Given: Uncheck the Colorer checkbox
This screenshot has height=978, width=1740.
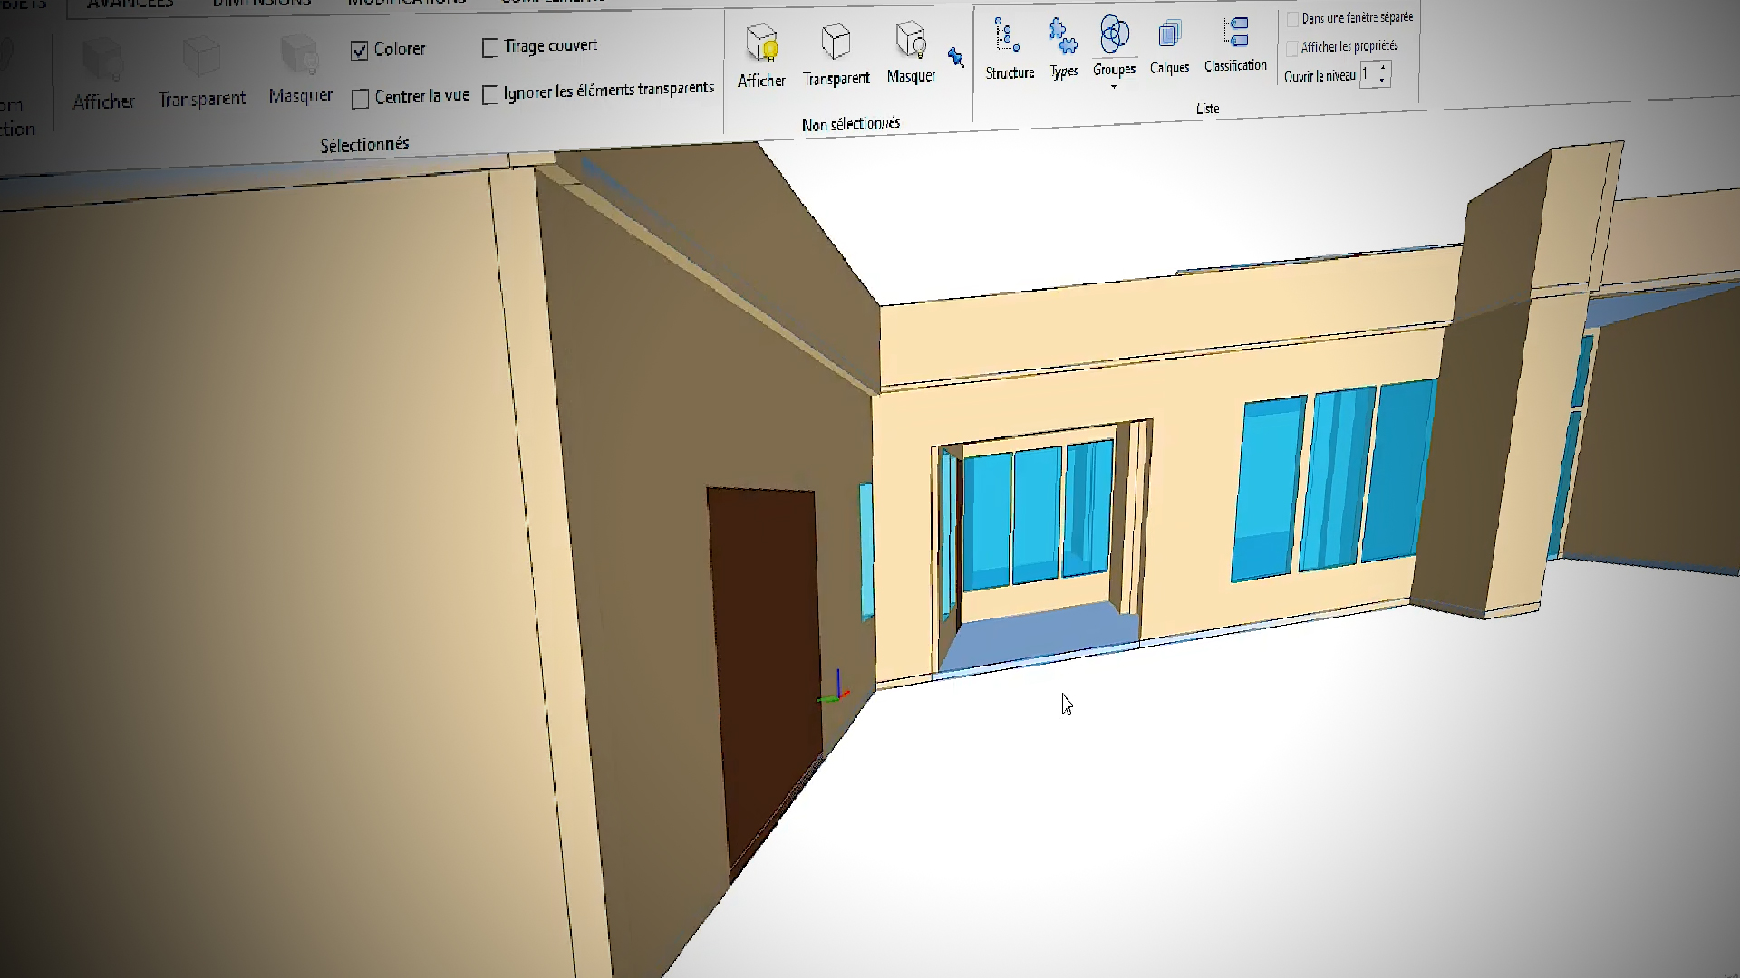Looking at the screenshot, I should click(360, 51).
